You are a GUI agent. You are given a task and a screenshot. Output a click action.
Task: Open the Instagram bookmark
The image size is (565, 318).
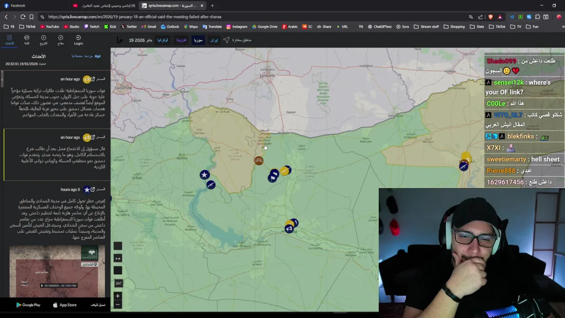tap(237, 26)
